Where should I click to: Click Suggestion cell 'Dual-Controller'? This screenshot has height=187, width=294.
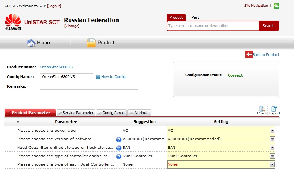coord(138,156)
